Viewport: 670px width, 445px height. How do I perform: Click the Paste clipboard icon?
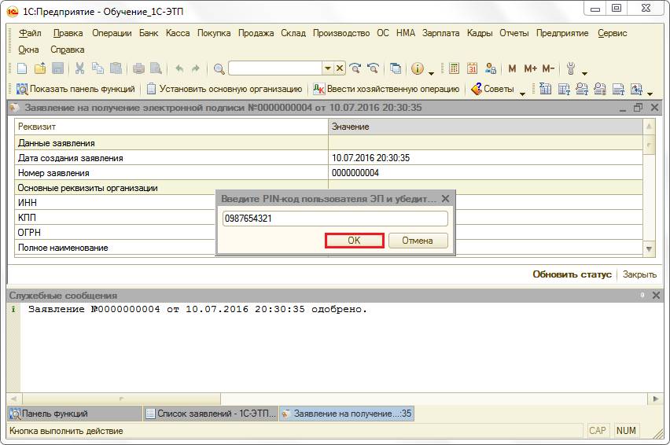coord(116,68)
